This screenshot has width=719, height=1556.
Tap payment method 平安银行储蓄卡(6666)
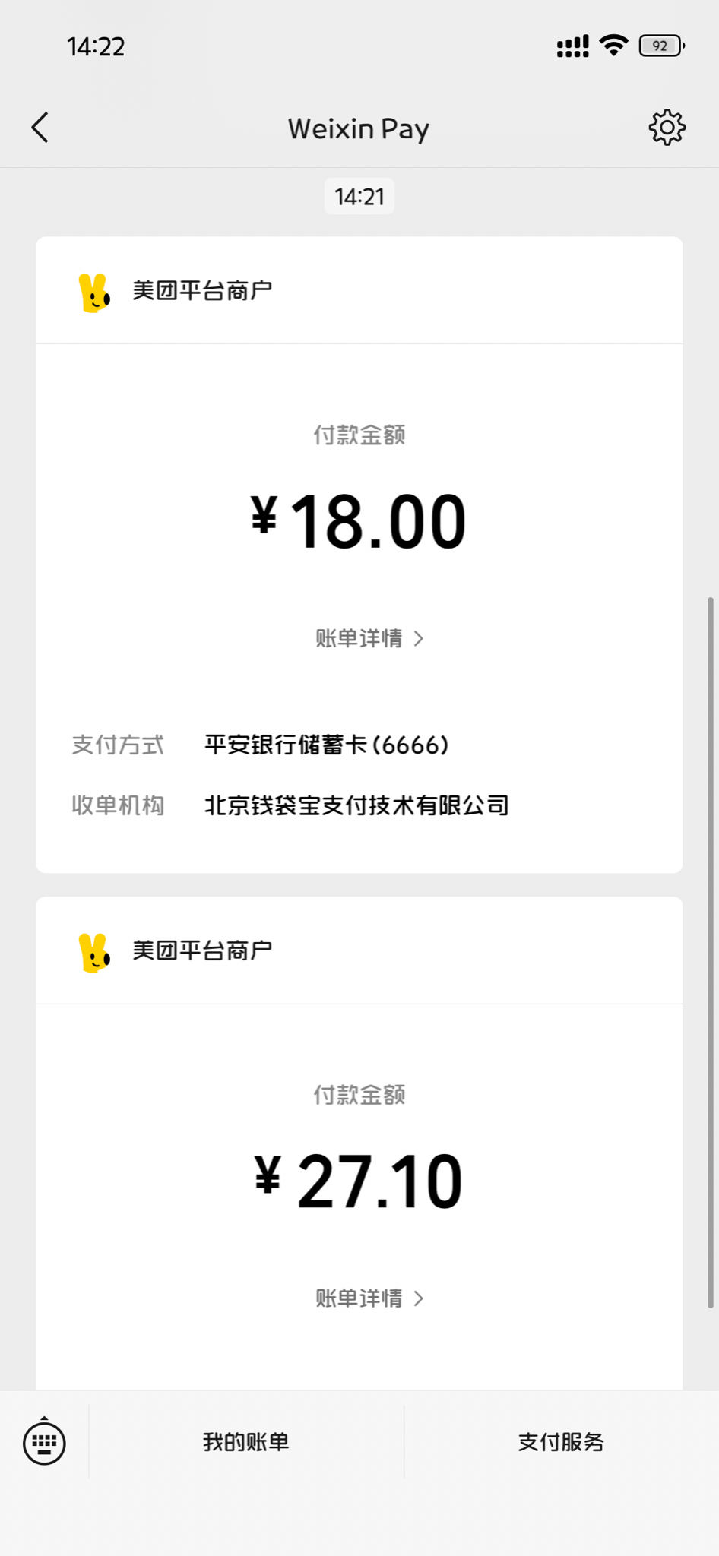[x=327, y=745]
